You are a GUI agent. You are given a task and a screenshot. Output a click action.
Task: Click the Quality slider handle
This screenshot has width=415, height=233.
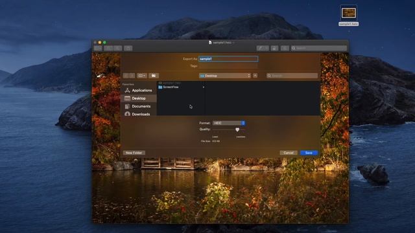[237, 129]
